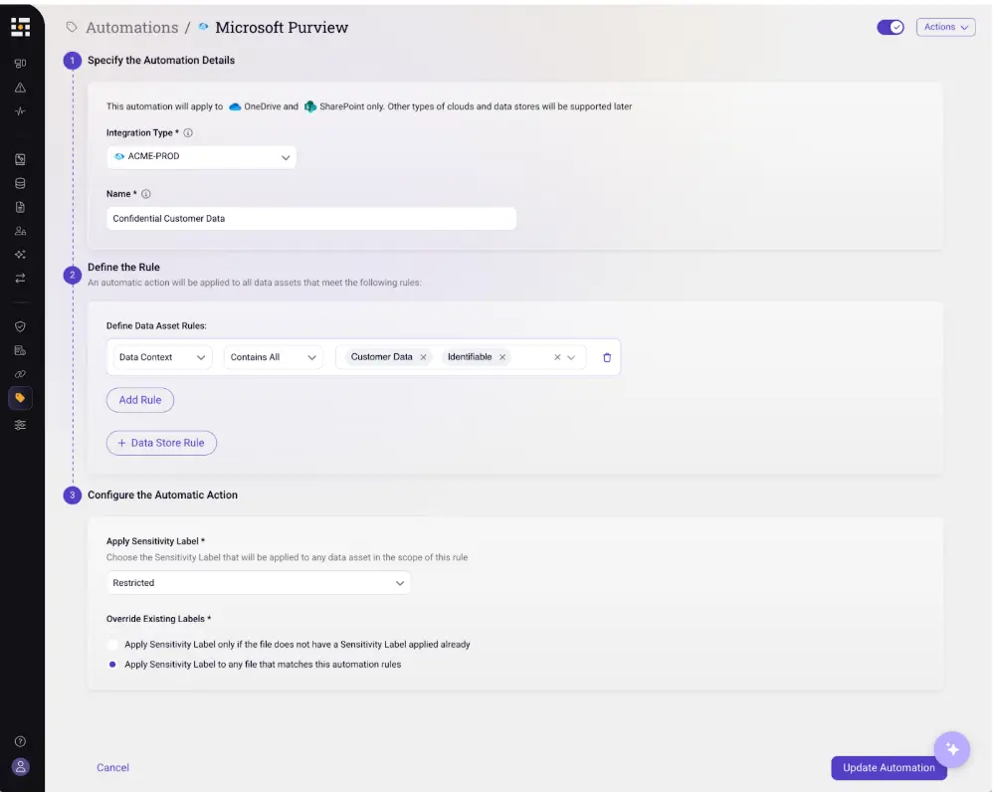The image size is (993, 792).
Task: Click the Add Rule button
Action: point(140,400)
